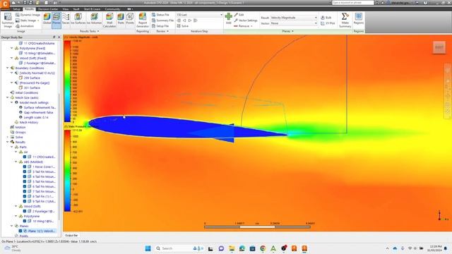Screen dimensions: 452x254
Task: Select the Mesh History tree item
Action: pyautogui.click(x=28, y=122)
